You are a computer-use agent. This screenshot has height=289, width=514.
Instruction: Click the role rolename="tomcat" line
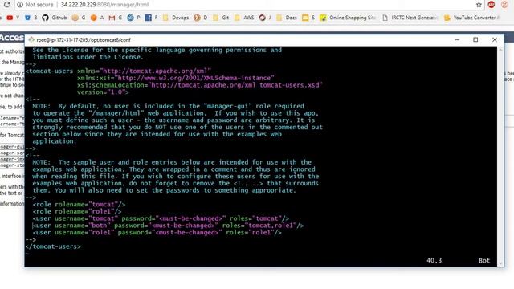click(79, 205)
